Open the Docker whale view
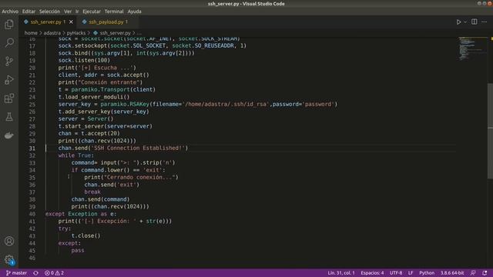This screenshot has height=277, width=493. tap(9, 135)
